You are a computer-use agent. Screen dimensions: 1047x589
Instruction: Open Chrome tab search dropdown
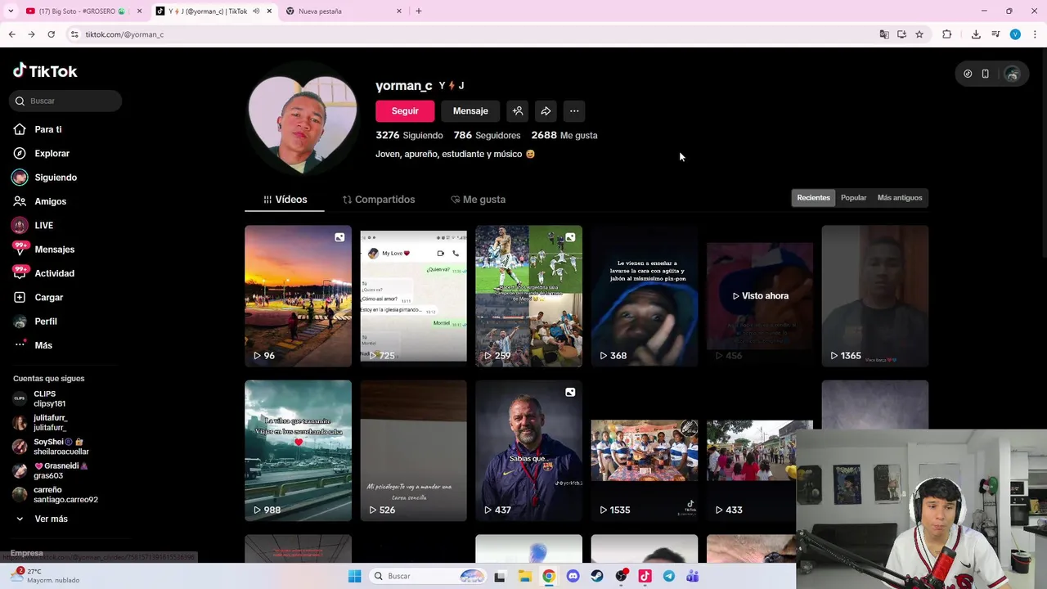pyautogui.click(x=11, y=11)
